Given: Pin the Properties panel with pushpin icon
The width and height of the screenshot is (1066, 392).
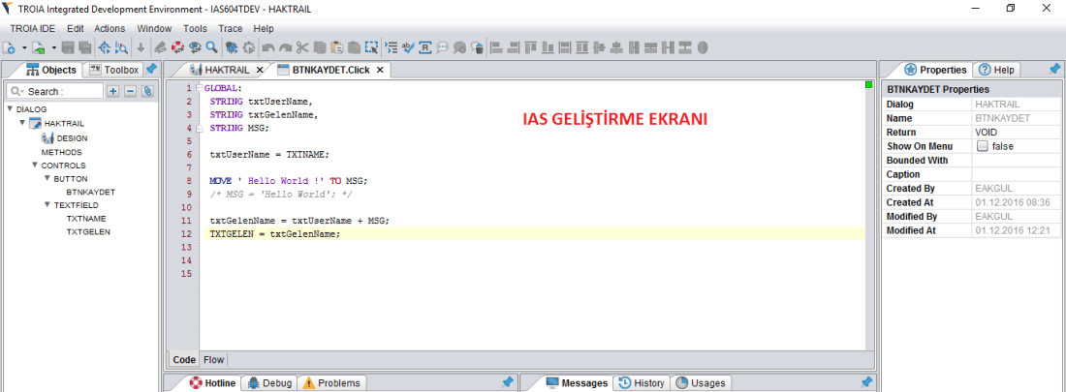Looking at the screenshot, I should tap(1054, 69).
